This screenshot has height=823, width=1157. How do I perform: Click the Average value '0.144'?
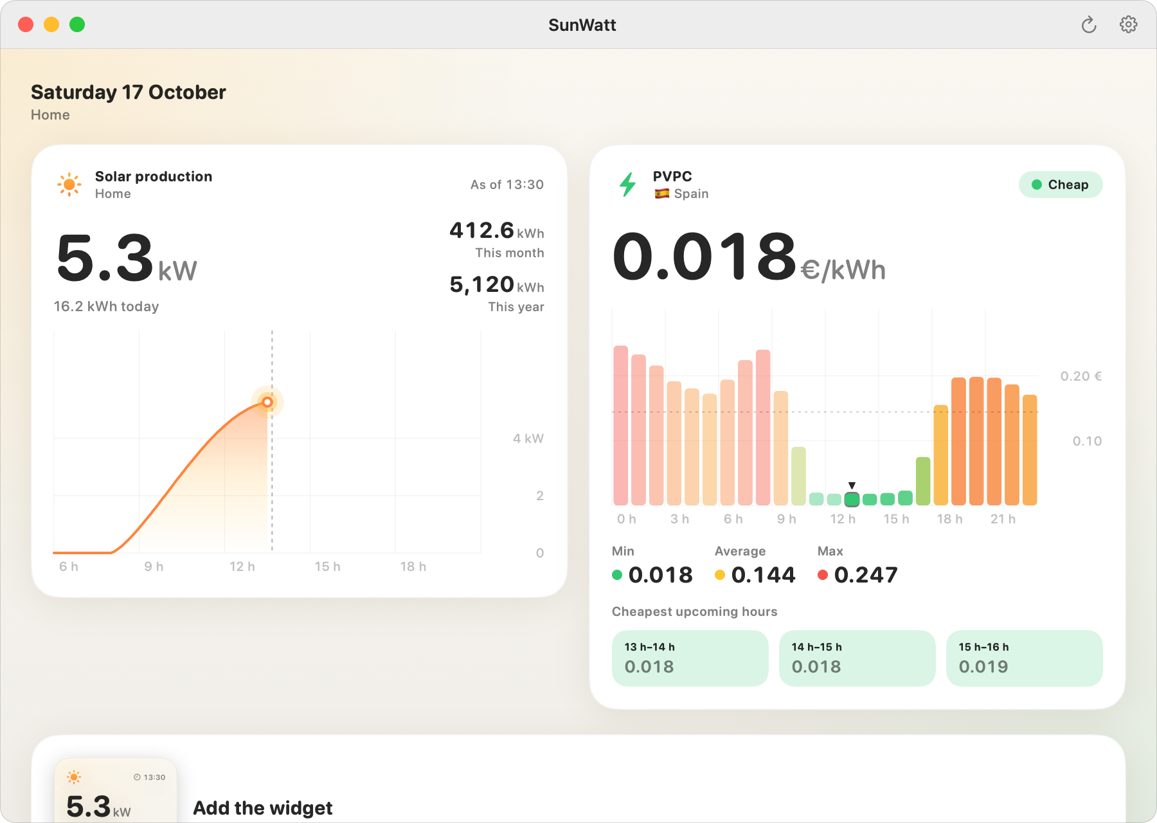(x=764, y=575)
